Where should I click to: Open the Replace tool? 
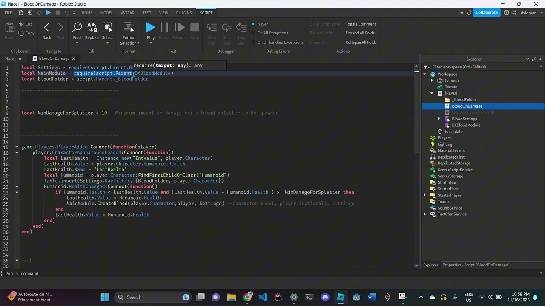pos(92,28)
